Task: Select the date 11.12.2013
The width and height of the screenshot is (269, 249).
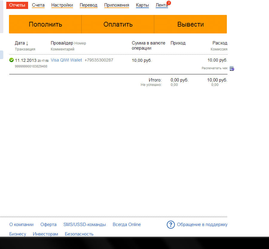Action: (26, 60)
